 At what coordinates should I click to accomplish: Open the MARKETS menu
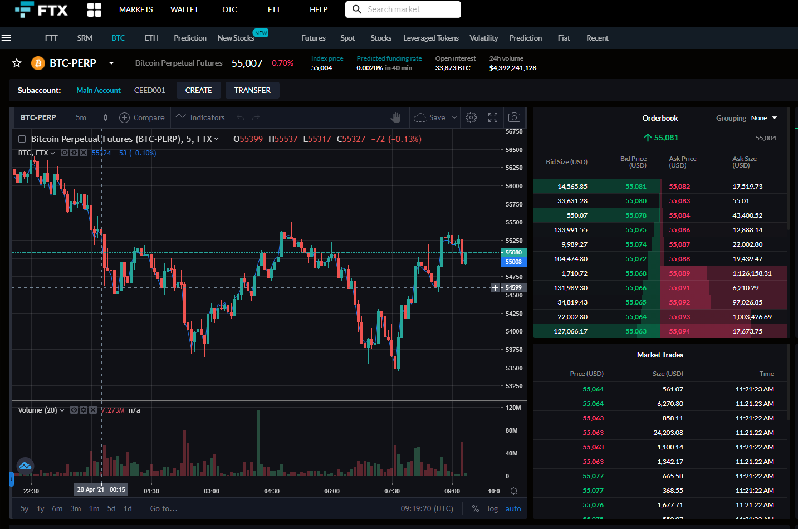[136, 9]
